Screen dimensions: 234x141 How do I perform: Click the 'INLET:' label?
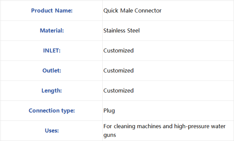52,51
